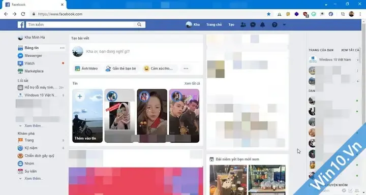Open Friend Requests icon in header
The height and width of the screenshot is (195, 366).
[243, 24]
